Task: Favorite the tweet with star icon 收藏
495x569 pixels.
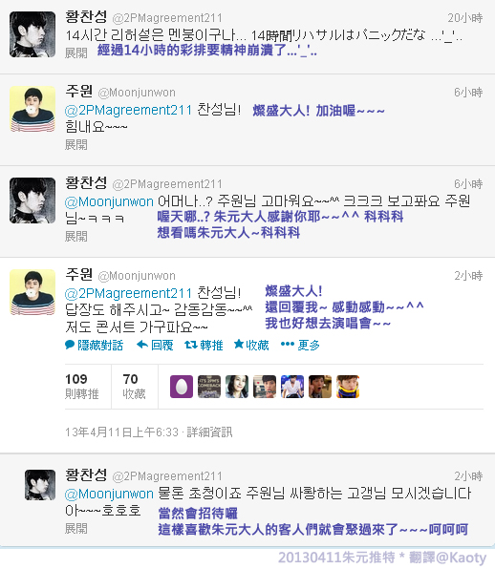Action: click(251, 345)
